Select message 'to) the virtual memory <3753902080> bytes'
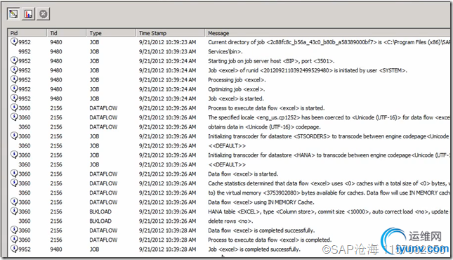The image size is (453, 260). (x=329, y=193)
